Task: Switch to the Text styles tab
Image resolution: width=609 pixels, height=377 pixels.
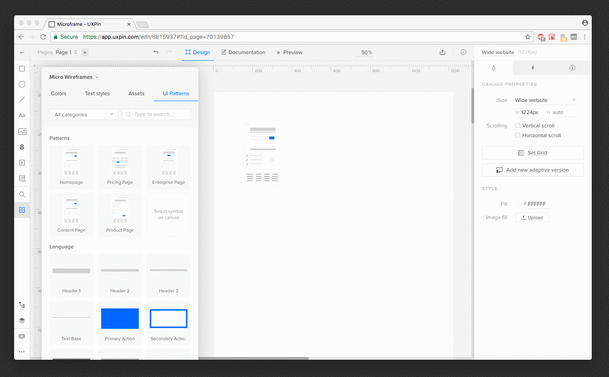Action: tap(97, 94)
